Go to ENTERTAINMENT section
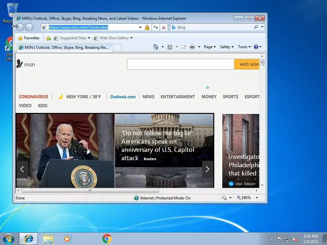This screenshot has height=245, width=327. coord(178,97)
